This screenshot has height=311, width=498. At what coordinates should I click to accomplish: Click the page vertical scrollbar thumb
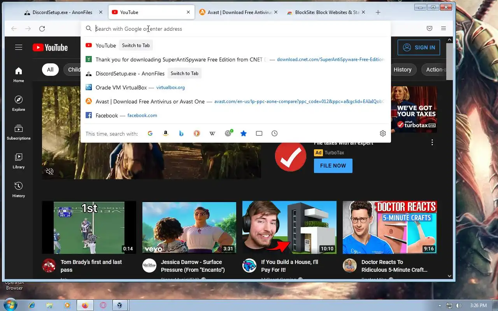449,61
